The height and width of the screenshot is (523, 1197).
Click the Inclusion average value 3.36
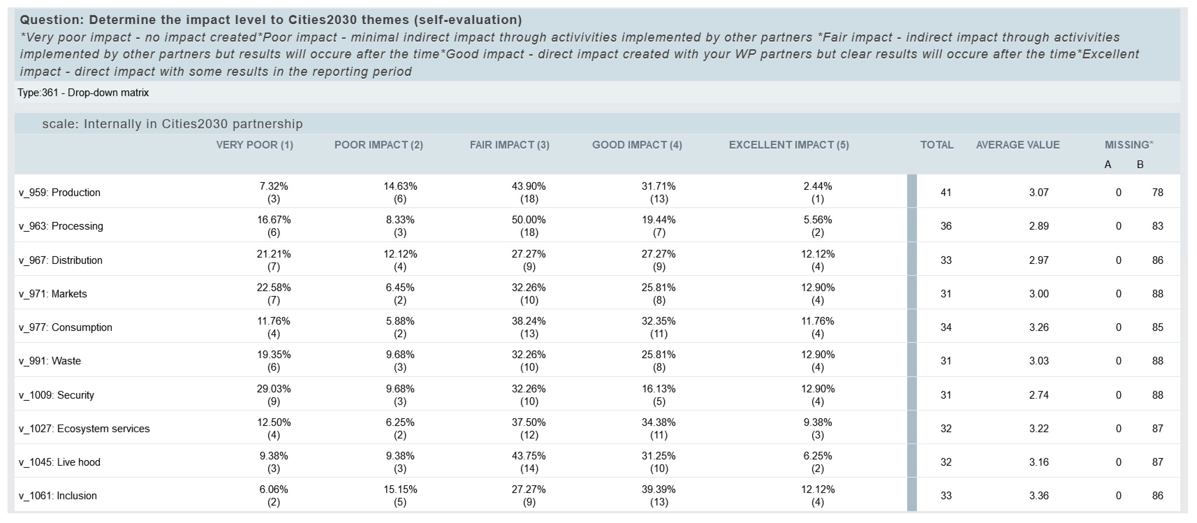click(1039, 496)
